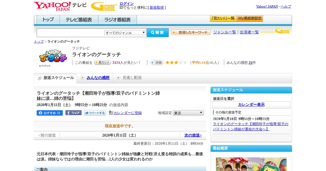Click the 次の放送> link
The image size is (326, 171).
point(193,135)
